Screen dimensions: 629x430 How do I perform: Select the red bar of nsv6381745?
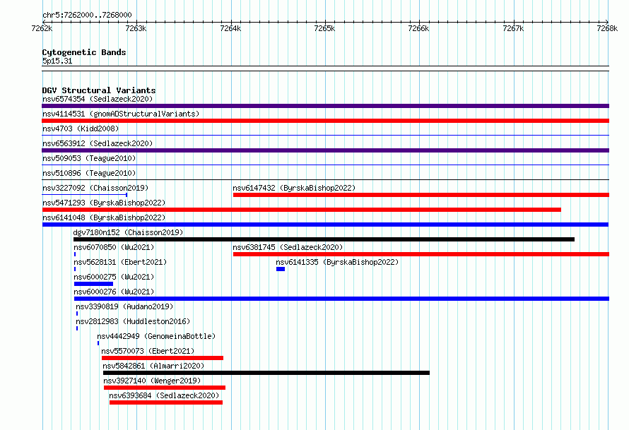tap(421, 254)
